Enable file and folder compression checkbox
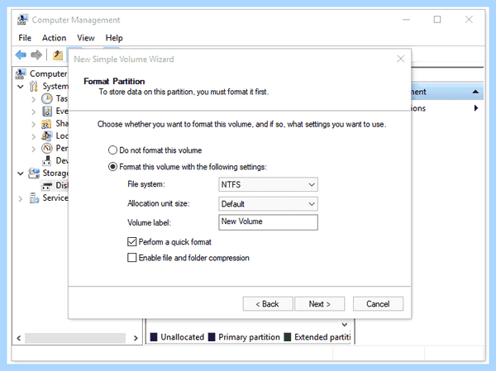 pos(132,258)
